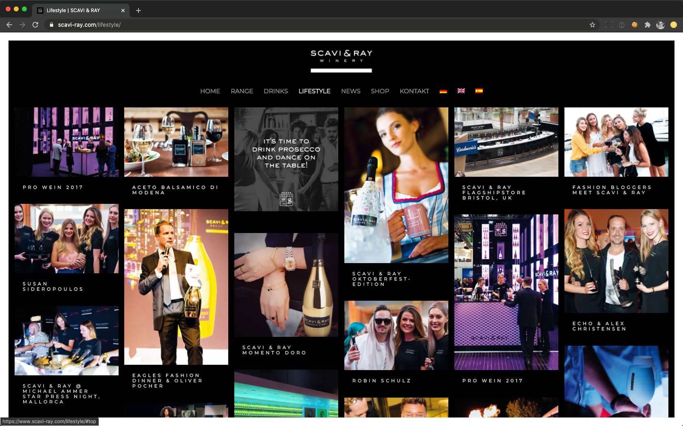Open the Robin Schulz gallery image

point(396,335)
